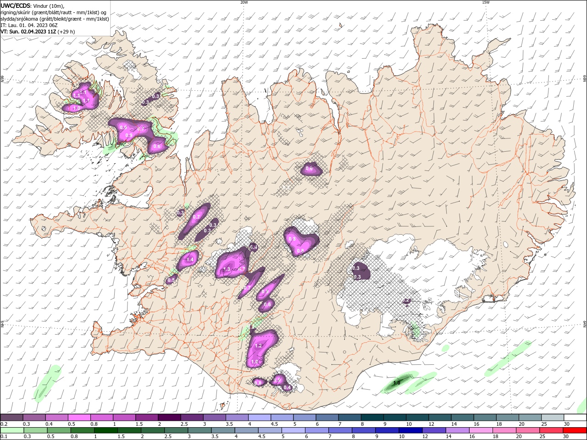The image size is (587, 440).
Task: Click the lilac 14 swatch in lower legend
Action: point(458,430)
